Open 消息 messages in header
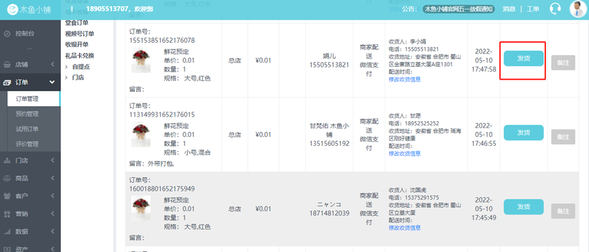 509,9
